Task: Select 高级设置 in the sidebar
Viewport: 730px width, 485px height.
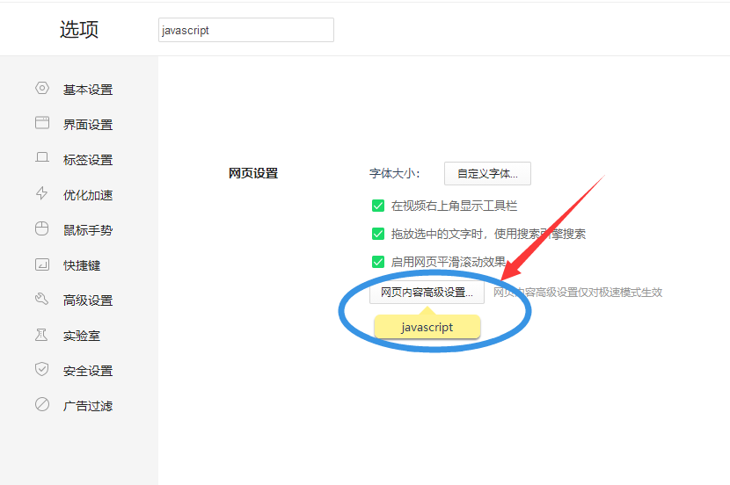Action: point(87,300)
